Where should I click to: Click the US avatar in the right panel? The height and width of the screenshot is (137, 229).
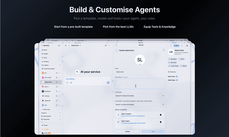tap(171, 52)
